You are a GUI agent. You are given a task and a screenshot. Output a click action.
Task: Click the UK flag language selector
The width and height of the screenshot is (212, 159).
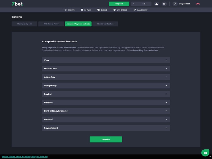198,4
